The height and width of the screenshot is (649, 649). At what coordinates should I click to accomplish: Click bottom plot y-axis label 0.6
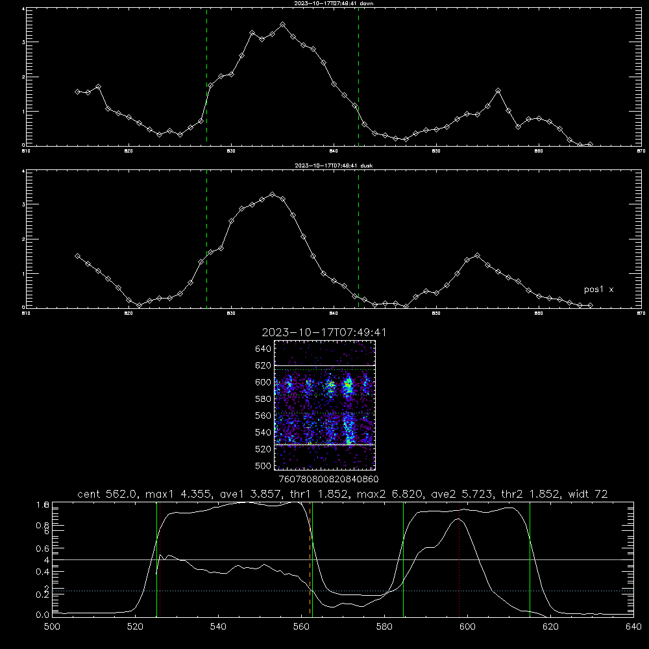coord(43,549)
